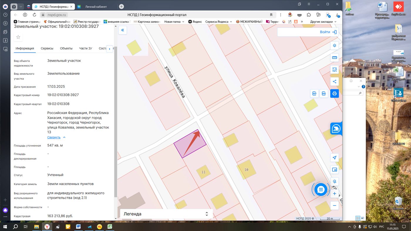Reload the page in the browser
This screenshot has height=231, width=411.
tap(34, 15)
